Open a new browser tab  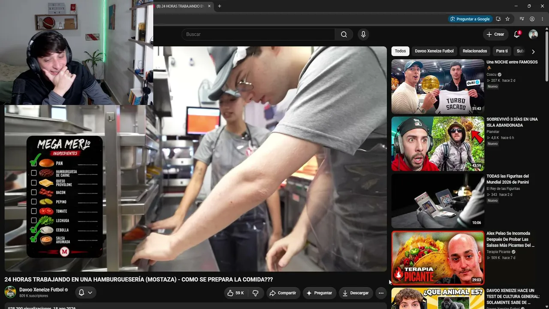pyautogui.click(x=220, y=6)
